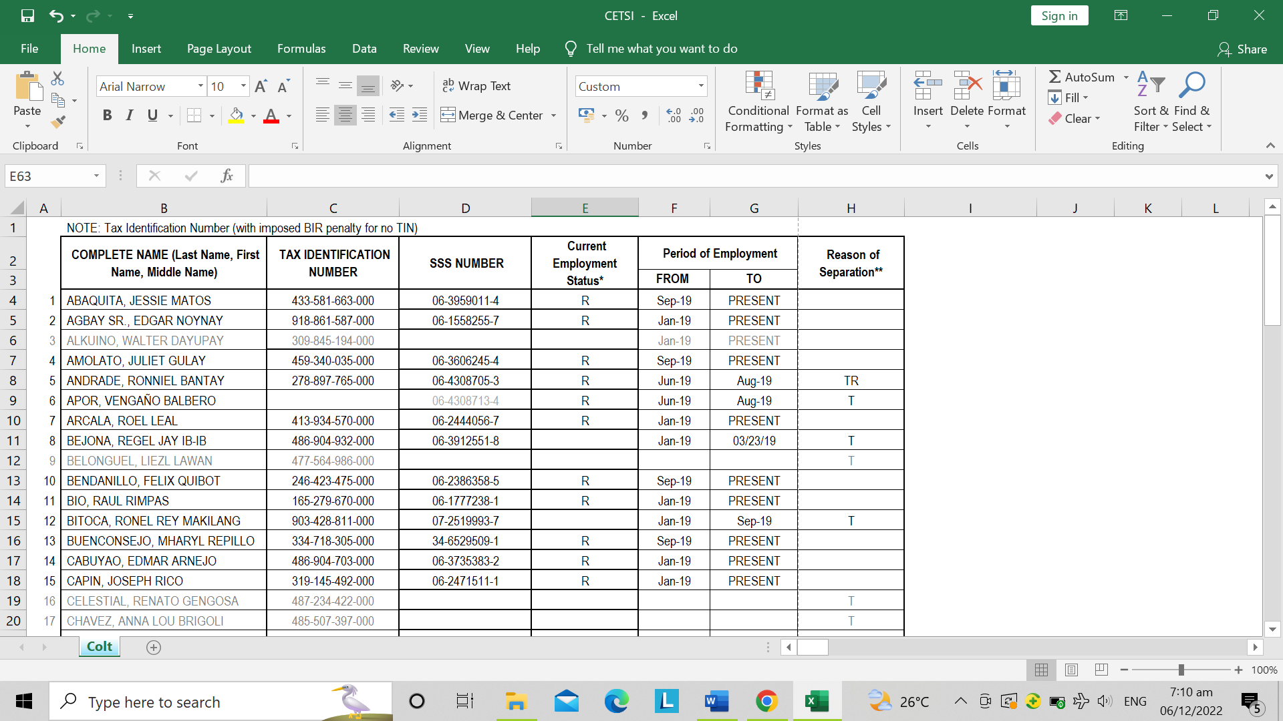Image resolution: width=1283 pixels, height=721 pixels.
Task: Switch to Page Break Preview
Action: pos(1102,670)
